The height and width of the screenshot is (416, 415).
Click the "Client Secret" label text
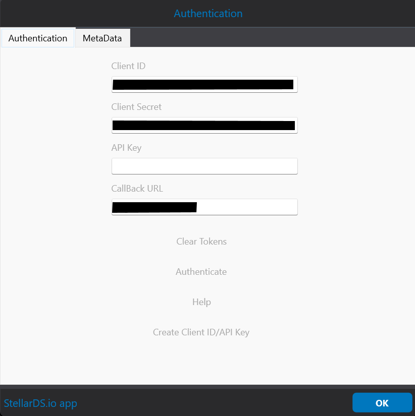(x=136, y=107)
